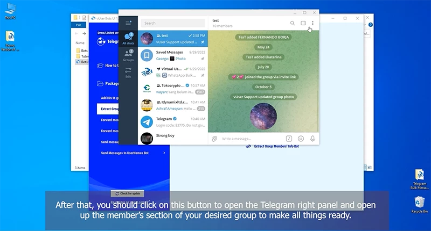431x231 pixels.
Task: Focus the Telegram Search field
Action: pos(173,23)
